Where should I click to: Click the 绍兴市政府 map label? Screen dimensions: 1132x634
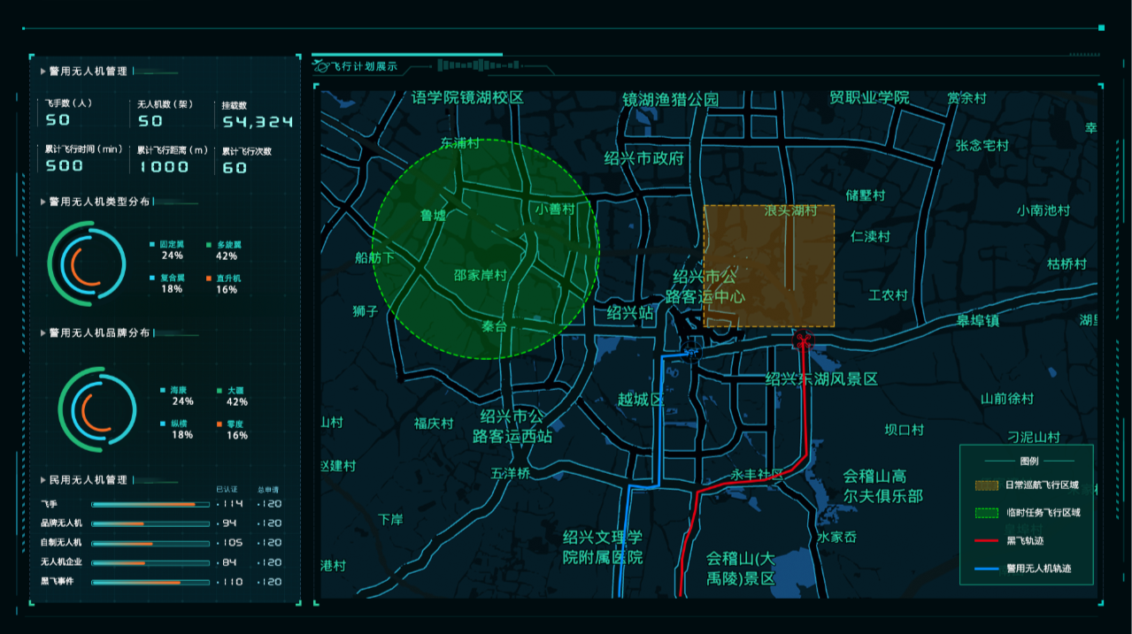644,158
